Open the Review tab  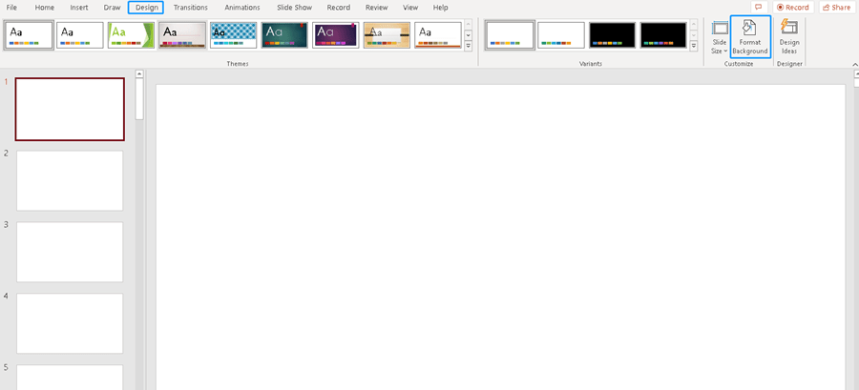tap(376, 8)
